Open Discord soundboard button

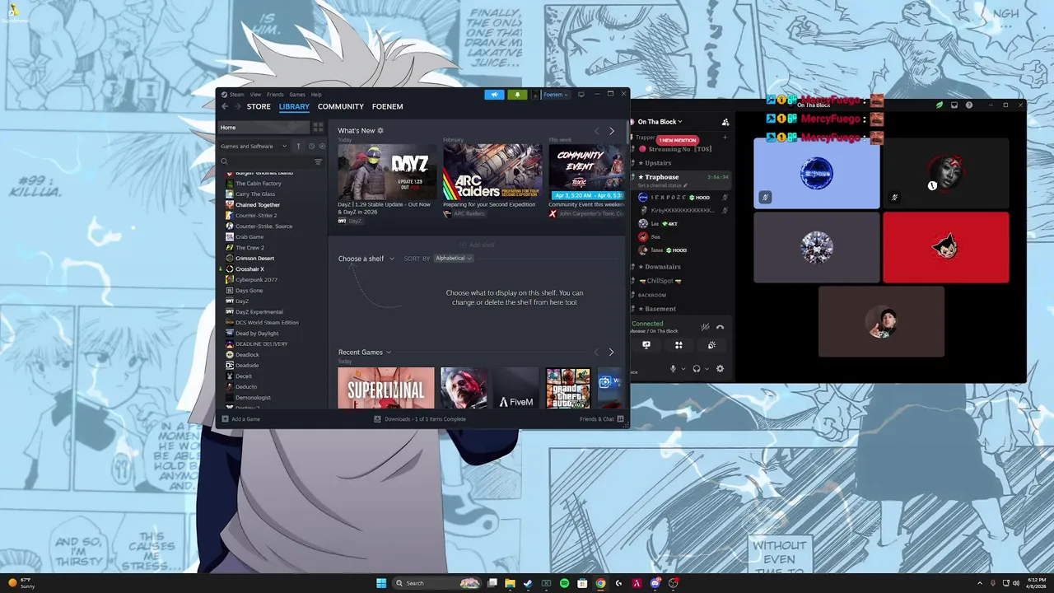pyautogui.click(x=711, y=345)
